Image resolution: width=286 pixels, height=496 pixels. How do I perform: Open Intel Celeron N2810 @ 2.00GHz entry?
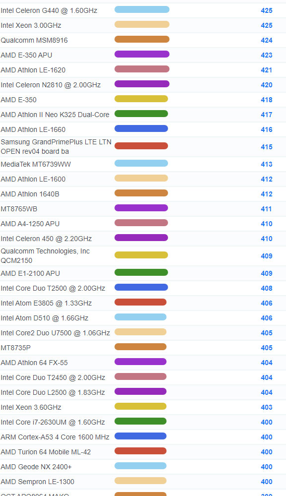pyautogui.click(x=51, y=85)
